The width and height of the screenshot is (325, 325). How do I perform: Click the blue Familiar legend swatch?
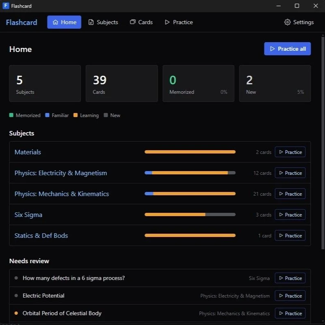(47, 115)
